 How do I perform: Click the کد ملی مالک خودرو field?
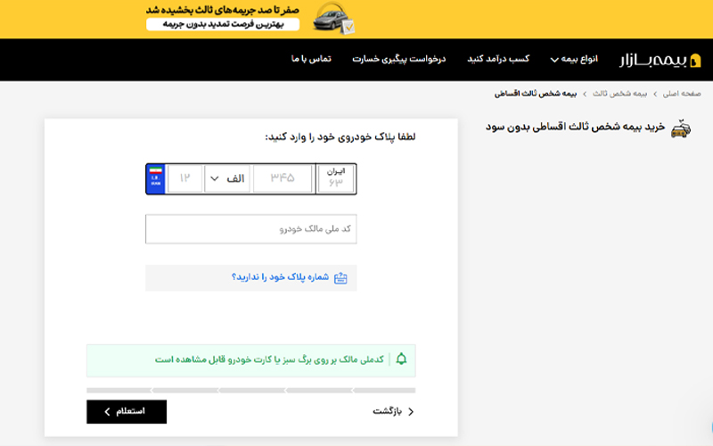pyautogui.click(x=251, y=229)
